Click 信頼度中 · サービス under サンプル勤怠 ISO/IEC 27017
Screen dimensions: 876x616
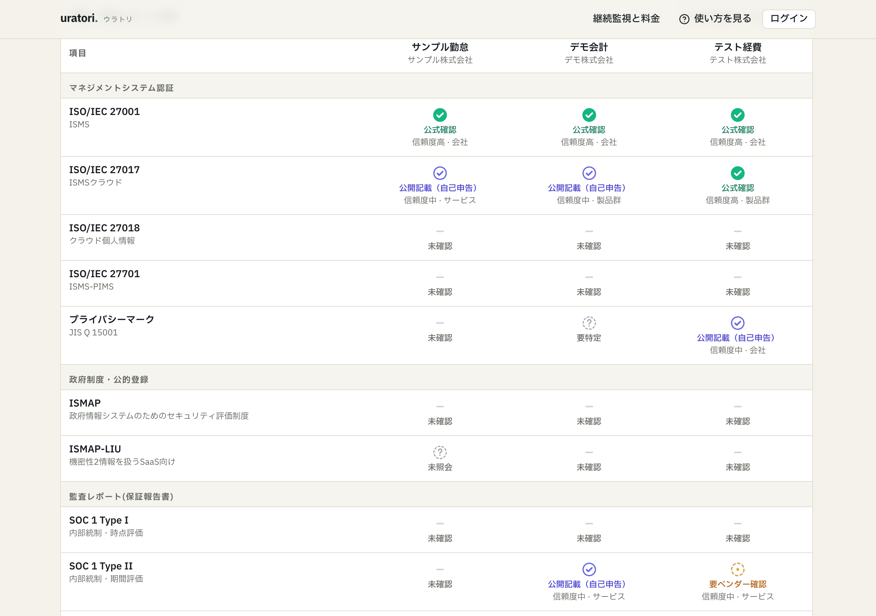tap(440, 201)
